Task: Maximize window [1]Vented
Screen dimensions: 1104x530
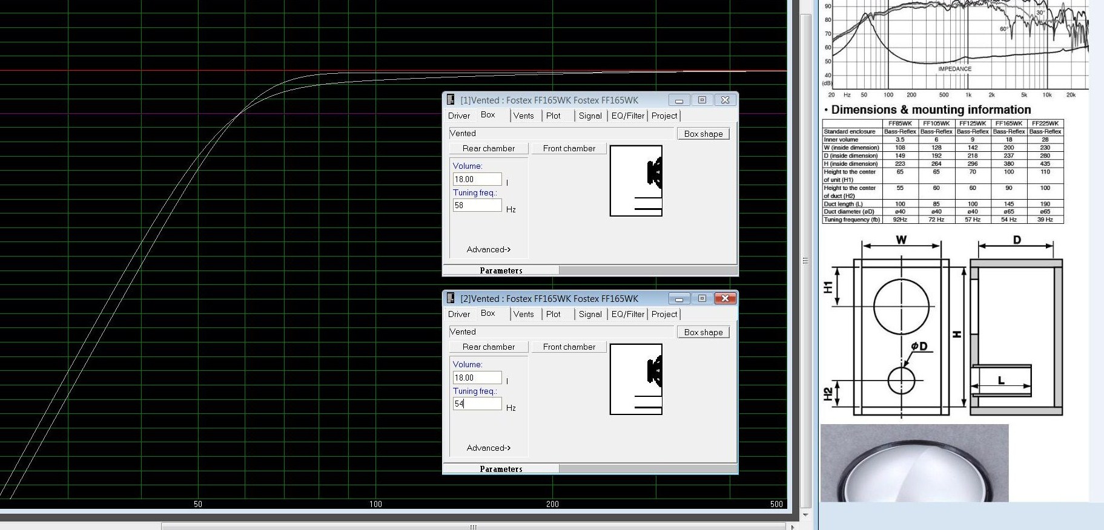Action: tap(702, 100)
